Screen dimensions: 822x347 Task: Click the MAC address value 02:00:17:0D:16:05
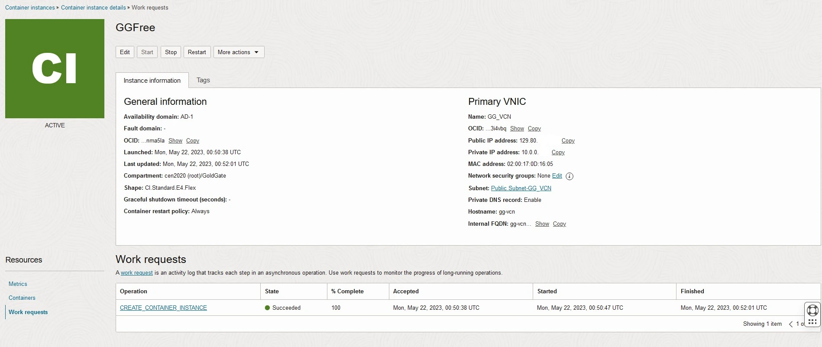point(530,164)
